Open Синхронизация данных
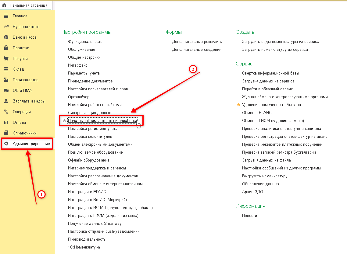347x254 pixels. (89, 113)
